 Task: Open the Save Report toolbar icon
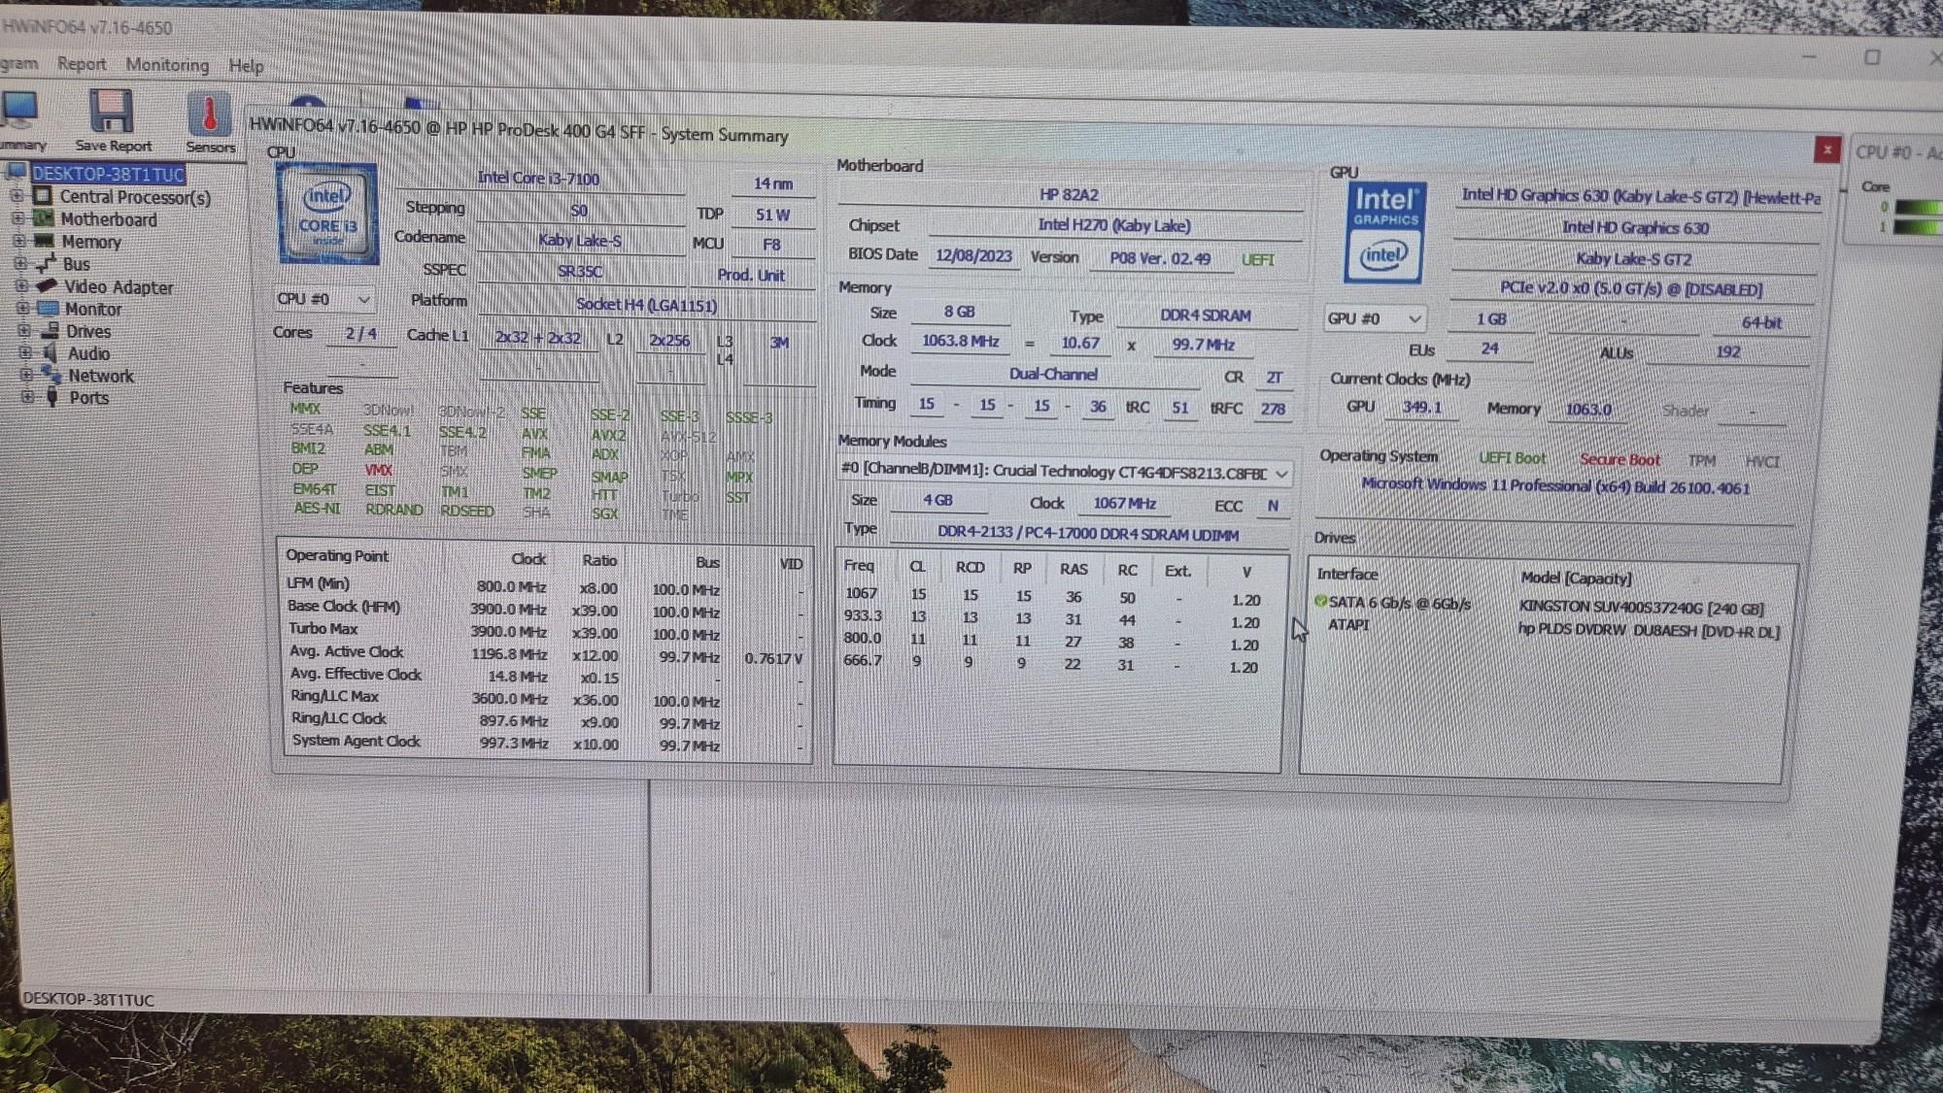point(111,111)
